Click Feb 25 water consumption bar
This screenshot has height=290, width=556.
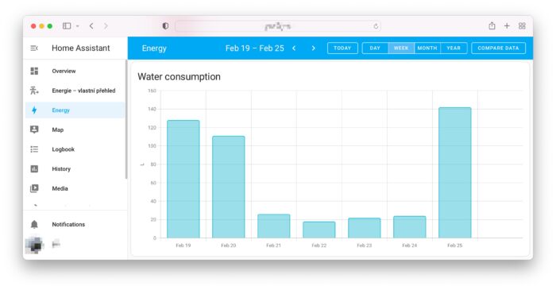[455, 172]
